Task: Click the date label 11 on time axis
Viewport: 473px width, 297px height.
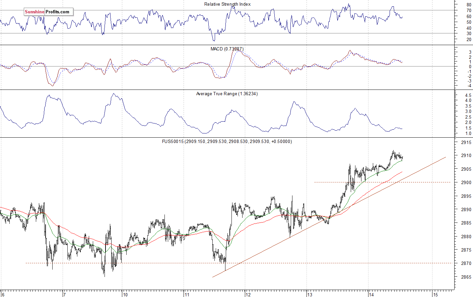Action: point(187,295)
